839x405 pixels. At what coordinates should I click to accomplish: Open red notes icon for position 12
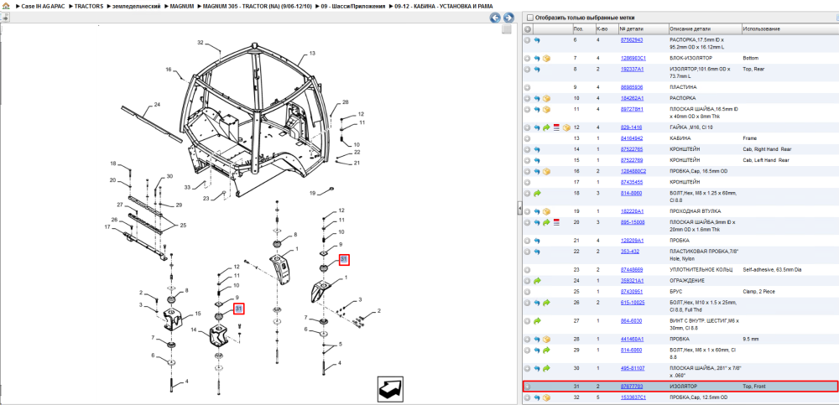pos(556,127)
